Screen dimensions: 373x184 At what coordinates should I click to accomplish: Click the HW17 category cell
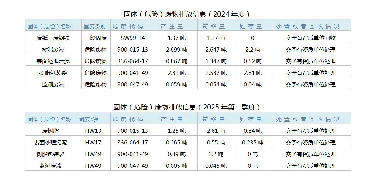coord(93,143)
